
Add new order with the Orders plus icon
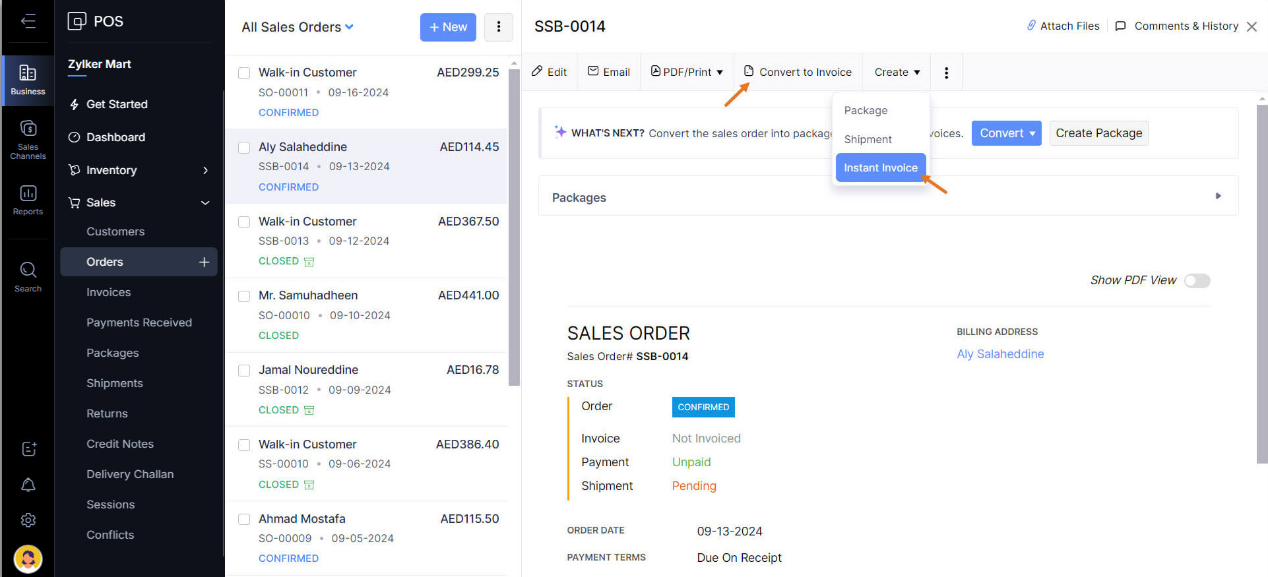(x=205, y=262)
